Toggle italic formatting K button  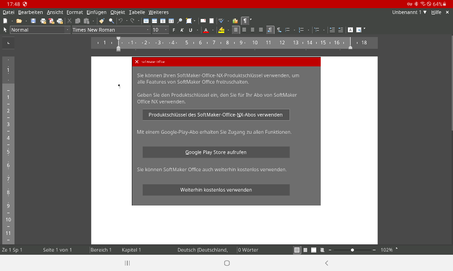(x=182, y=30)
